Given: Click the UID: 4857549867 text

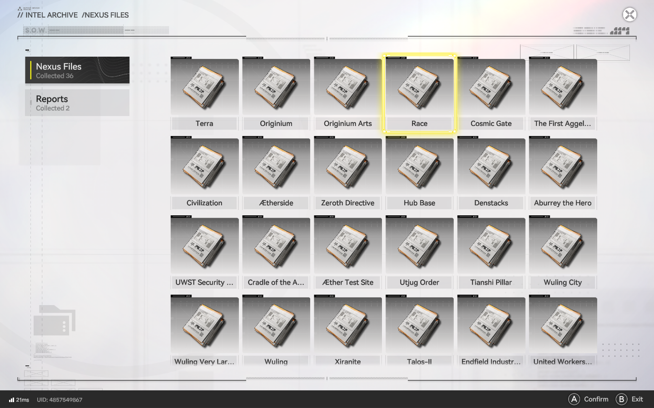Looking at the screenshot, I should (x=59, y=400).
